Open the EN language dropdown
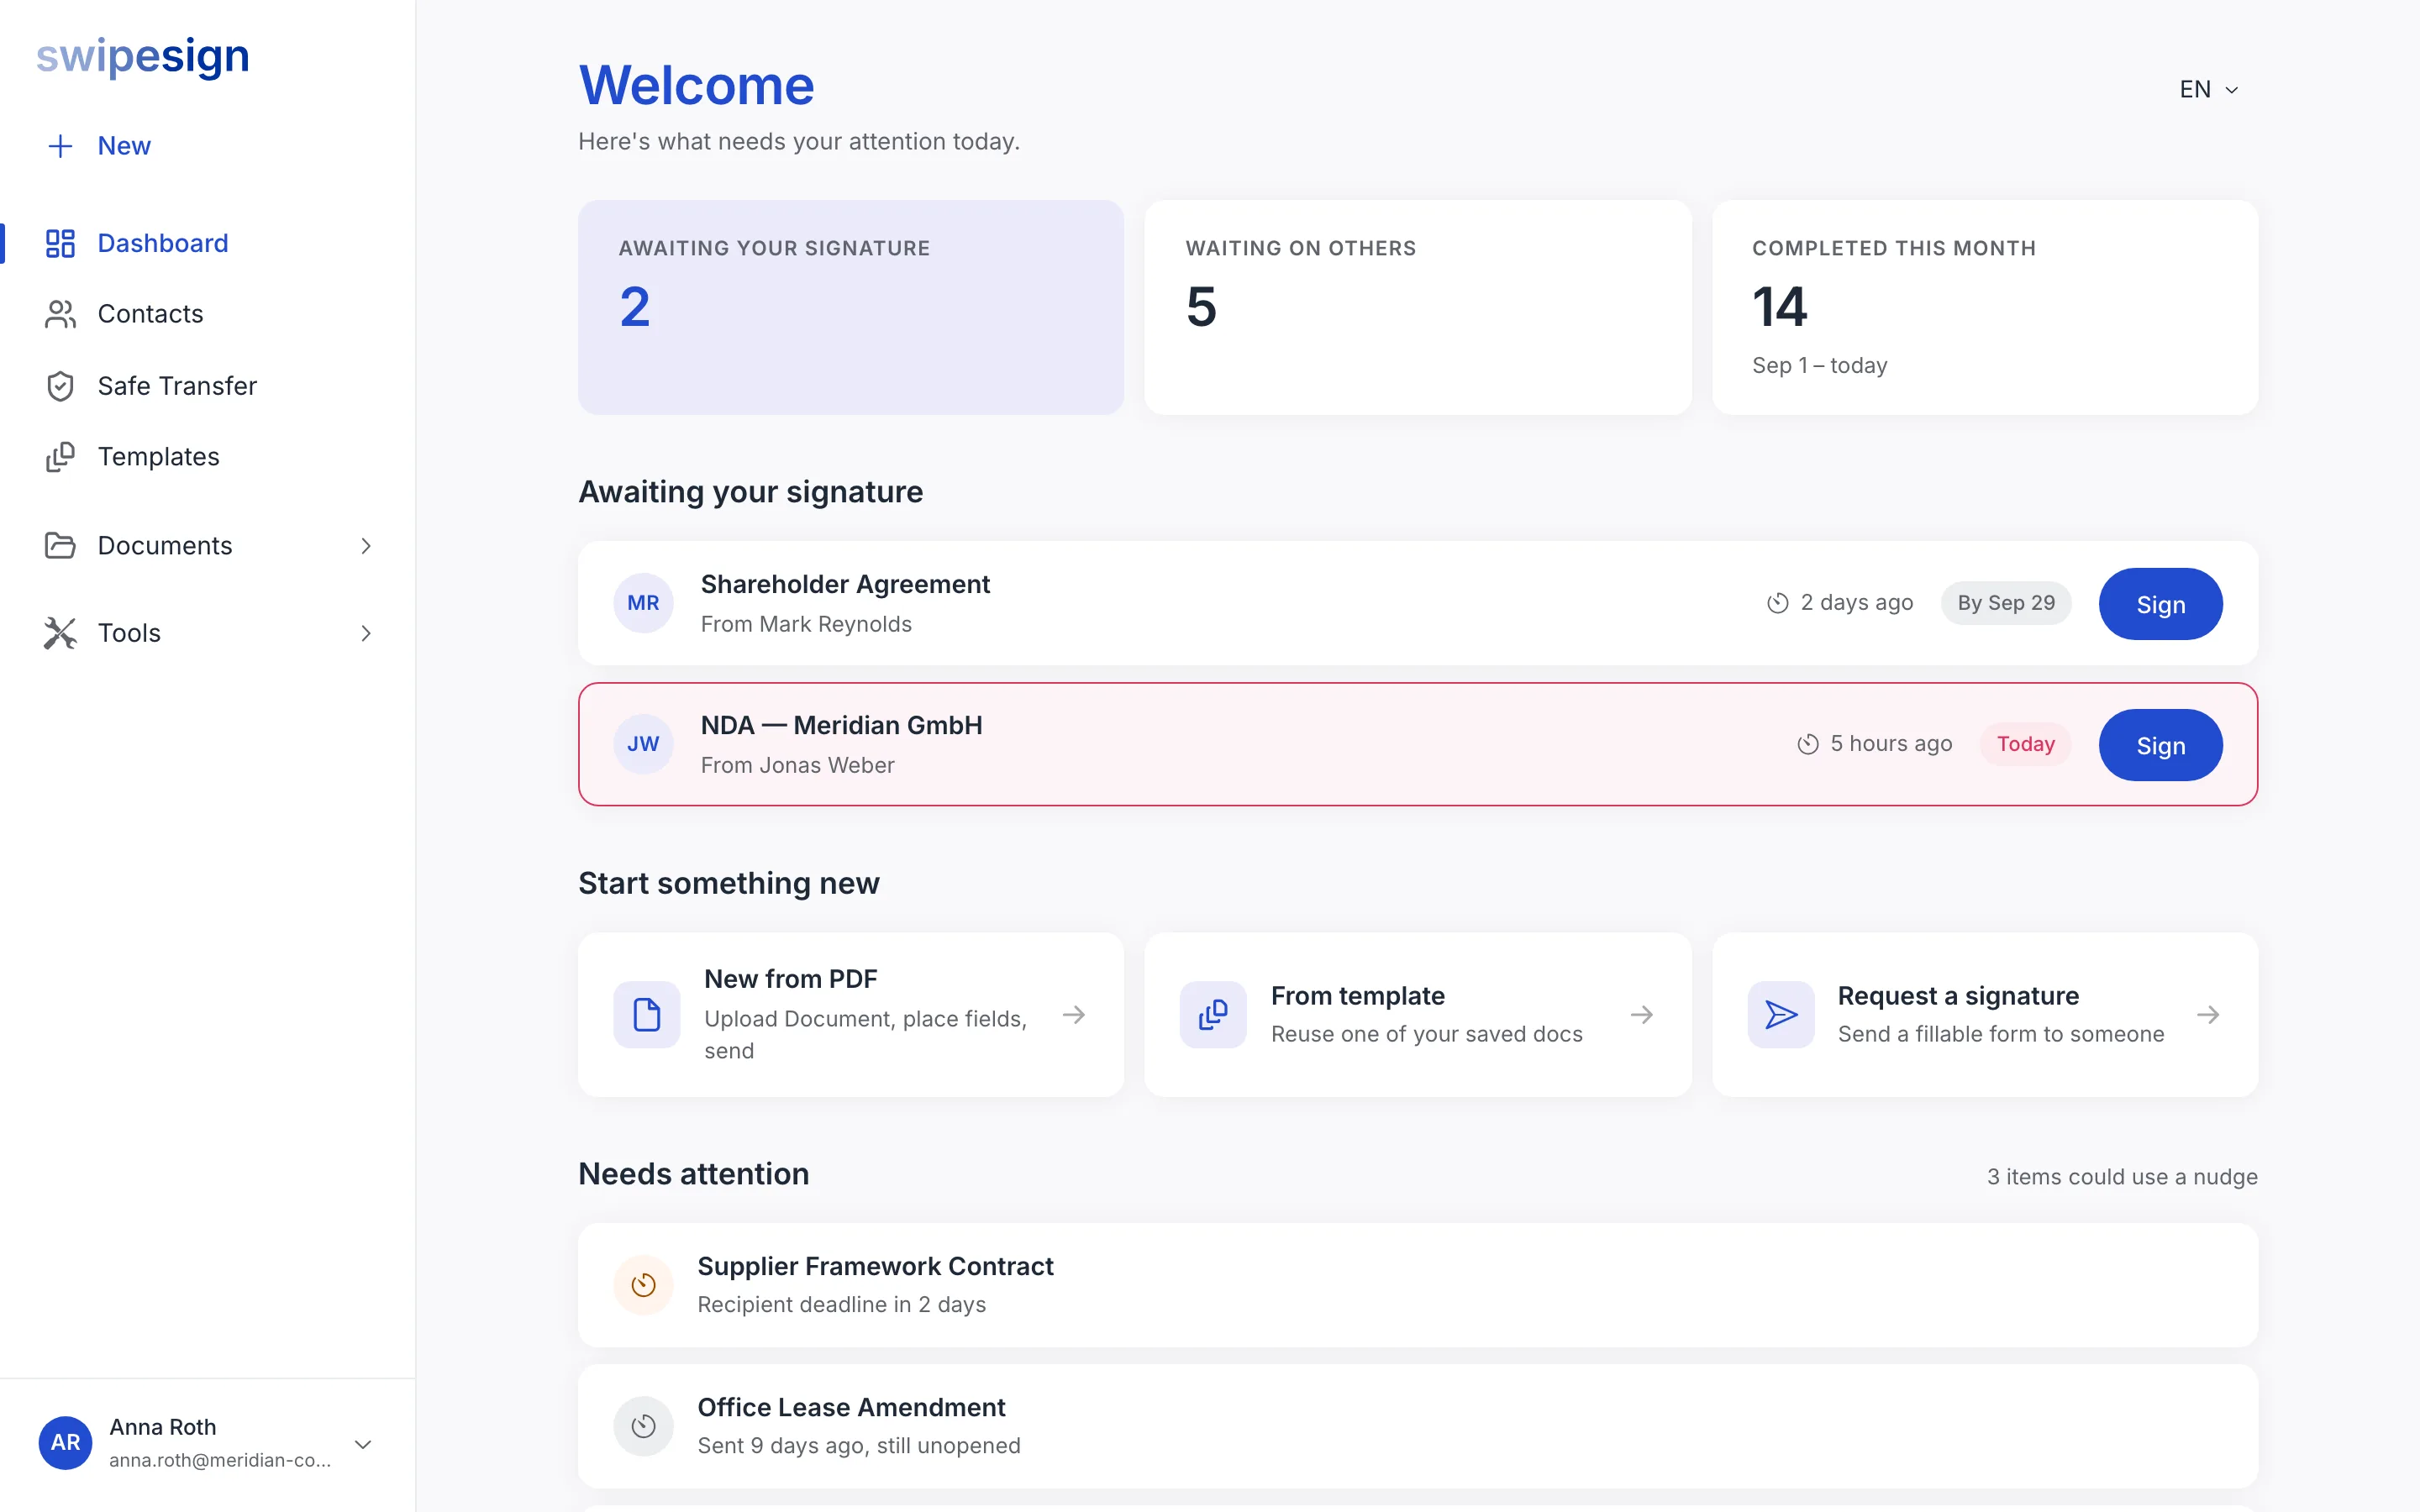Image resolution: width=2420 pixels, height=1512 pixels. click(2208, 90)
